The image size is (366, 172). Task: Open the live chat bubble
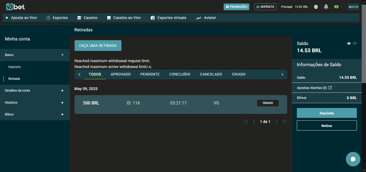[x=353, y=159]
